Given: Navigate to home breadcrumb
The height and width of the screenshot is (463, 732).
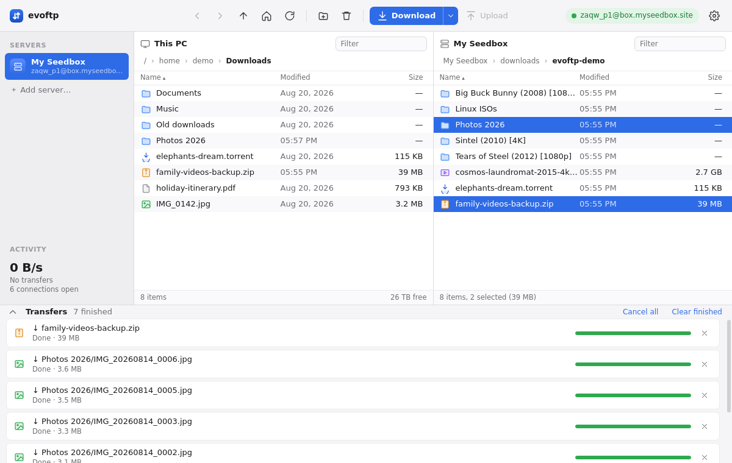Looking at the screenshot, I should tap(170, 61).
